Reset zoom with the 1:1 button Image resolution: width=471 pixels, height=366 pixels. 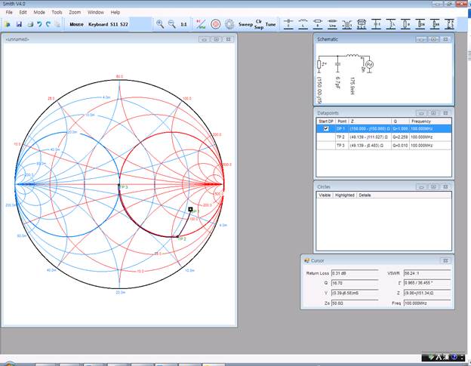point(185,24)
